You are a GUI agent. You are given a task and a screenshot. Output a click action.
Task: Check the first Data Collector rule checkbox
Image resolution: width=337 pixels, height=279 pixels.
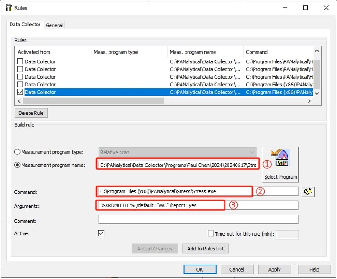[x=20, y=61]
